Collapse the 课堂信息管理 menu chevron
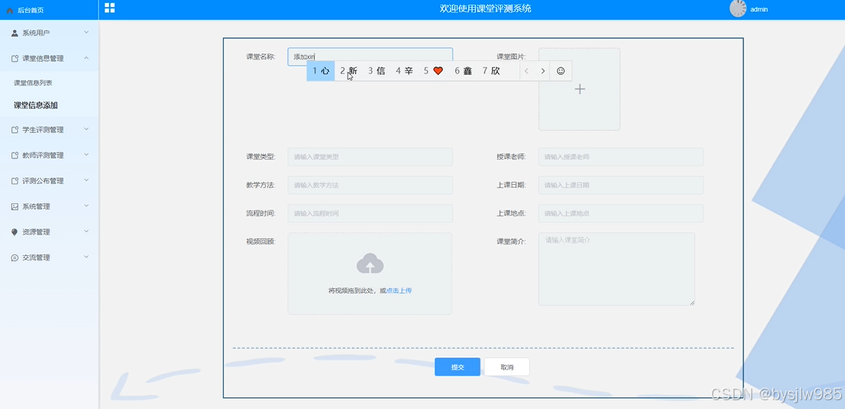Screen dimensions: 845x409 (86, 58)
